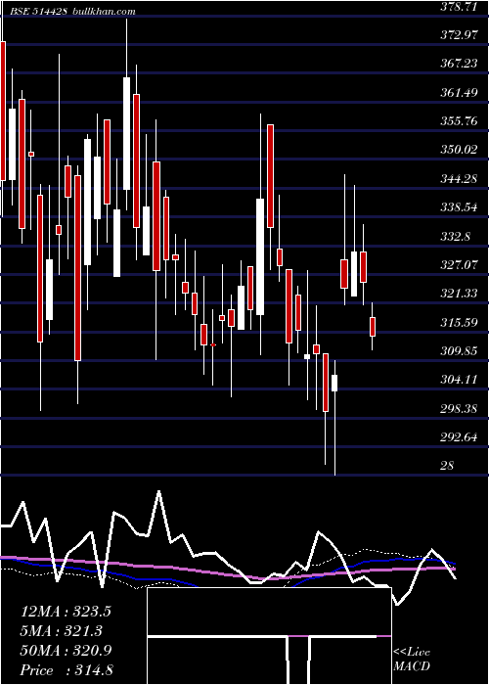The width and height of the screenshot is (489, 685).
Task: Click the small red doji candle near 313
Action: [x=213, y=344]
